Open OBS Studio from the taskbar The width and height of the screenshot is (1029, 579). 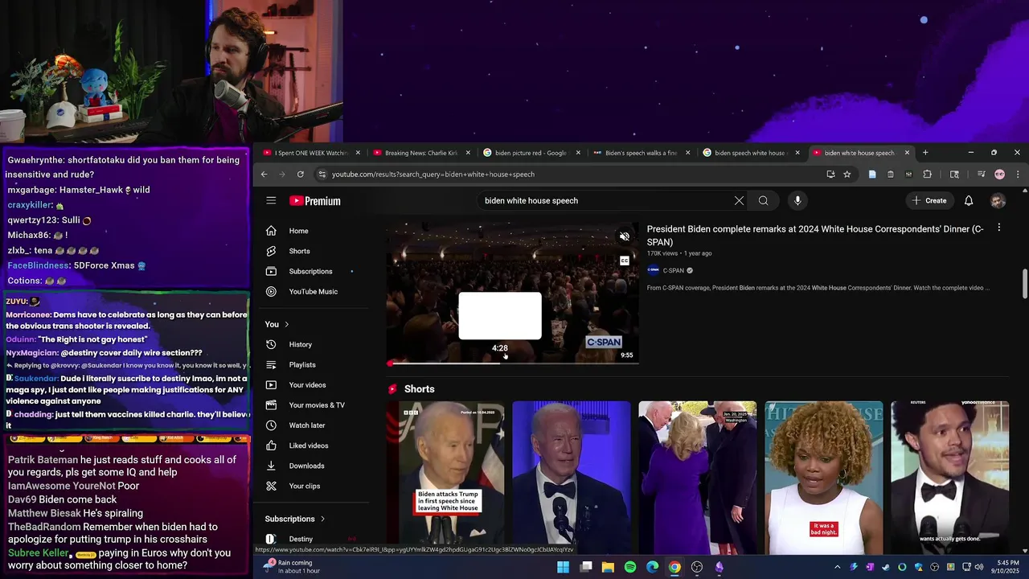coord(697,567)
